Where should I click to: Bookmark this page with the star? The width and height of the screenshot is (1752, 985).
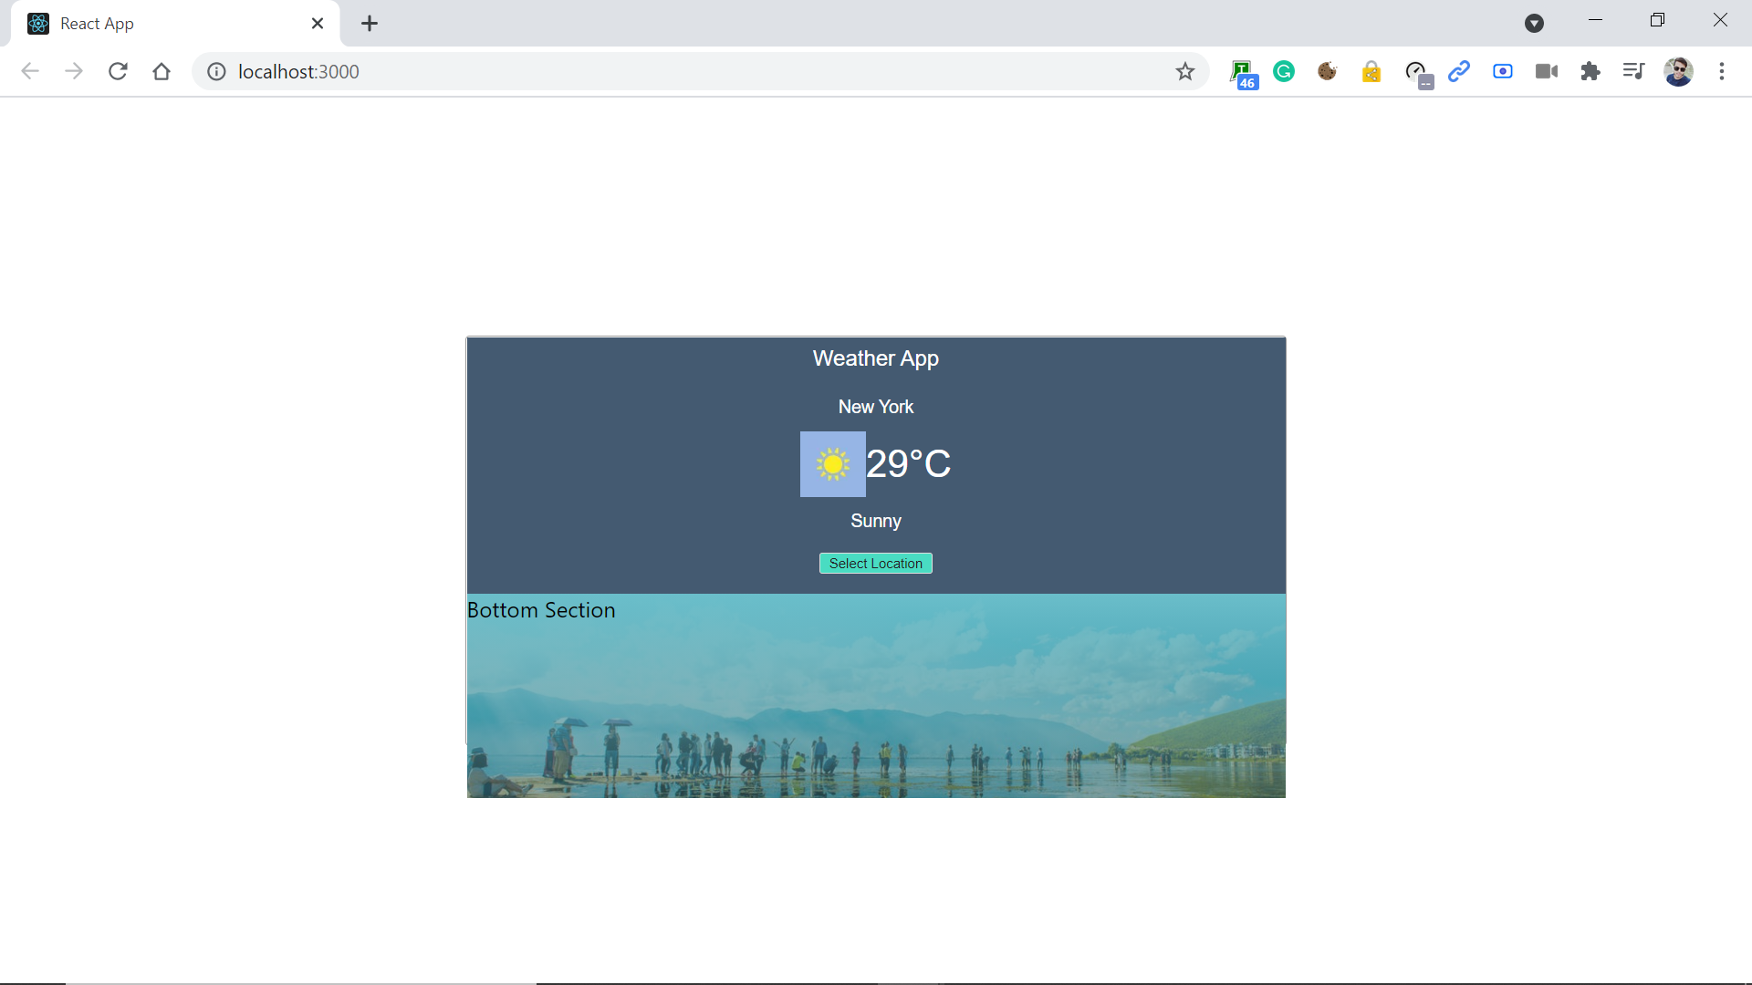coord(1184,71)
